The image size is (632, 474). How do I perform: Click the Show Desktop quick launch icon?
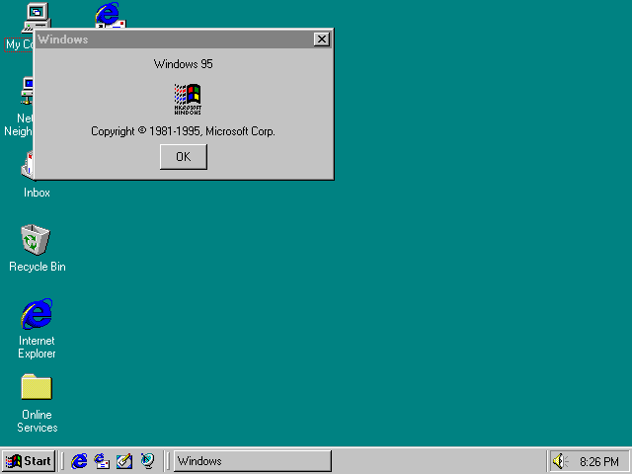(x=124, y=461)
